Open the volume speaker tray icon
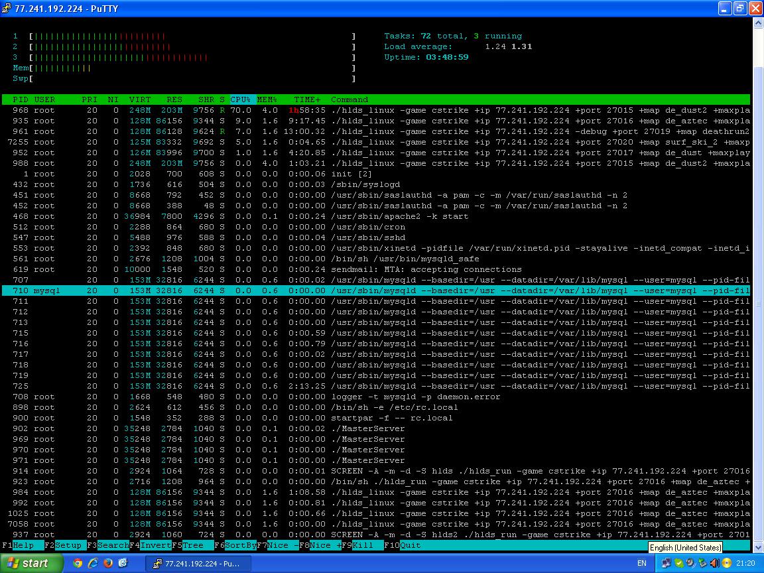The height and width of the screenshot is (573, 764). pyautogui.click(x=714, y=563)
